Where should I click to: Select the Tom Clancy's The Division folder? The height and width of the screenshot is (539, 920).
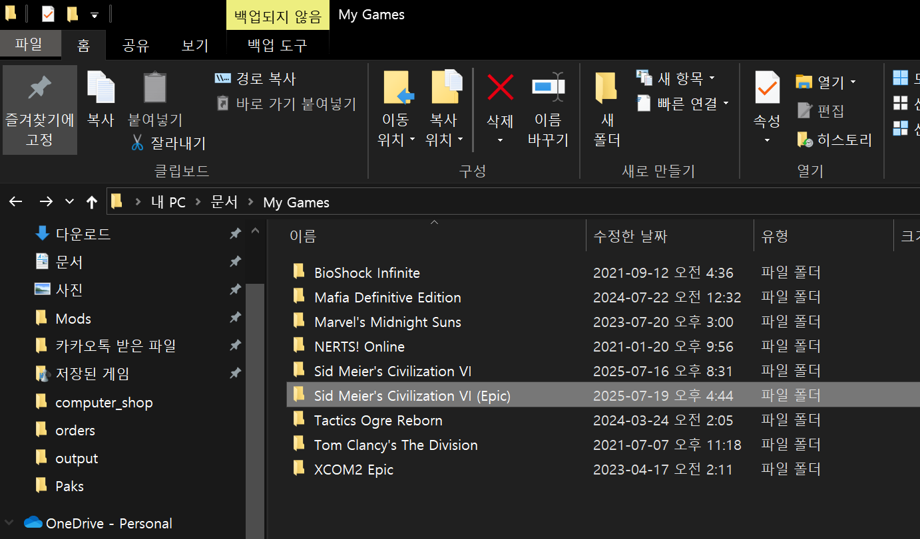pyautogui.click(x=396, y=445)
